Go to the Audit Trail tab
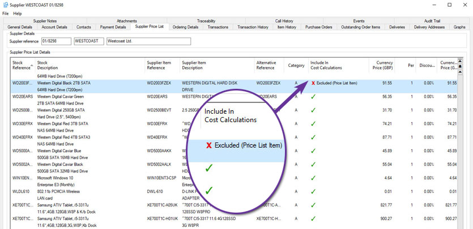The width and height of the screenshot is (473, 229). pos(432,21)
